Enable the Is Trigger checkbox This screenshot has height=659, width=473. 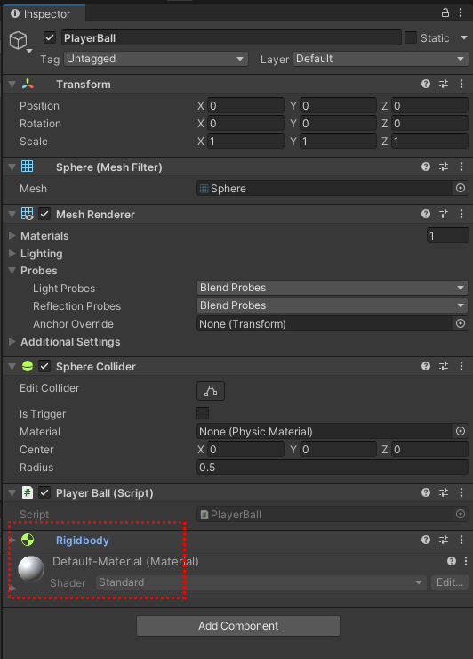tap(203, 413)
